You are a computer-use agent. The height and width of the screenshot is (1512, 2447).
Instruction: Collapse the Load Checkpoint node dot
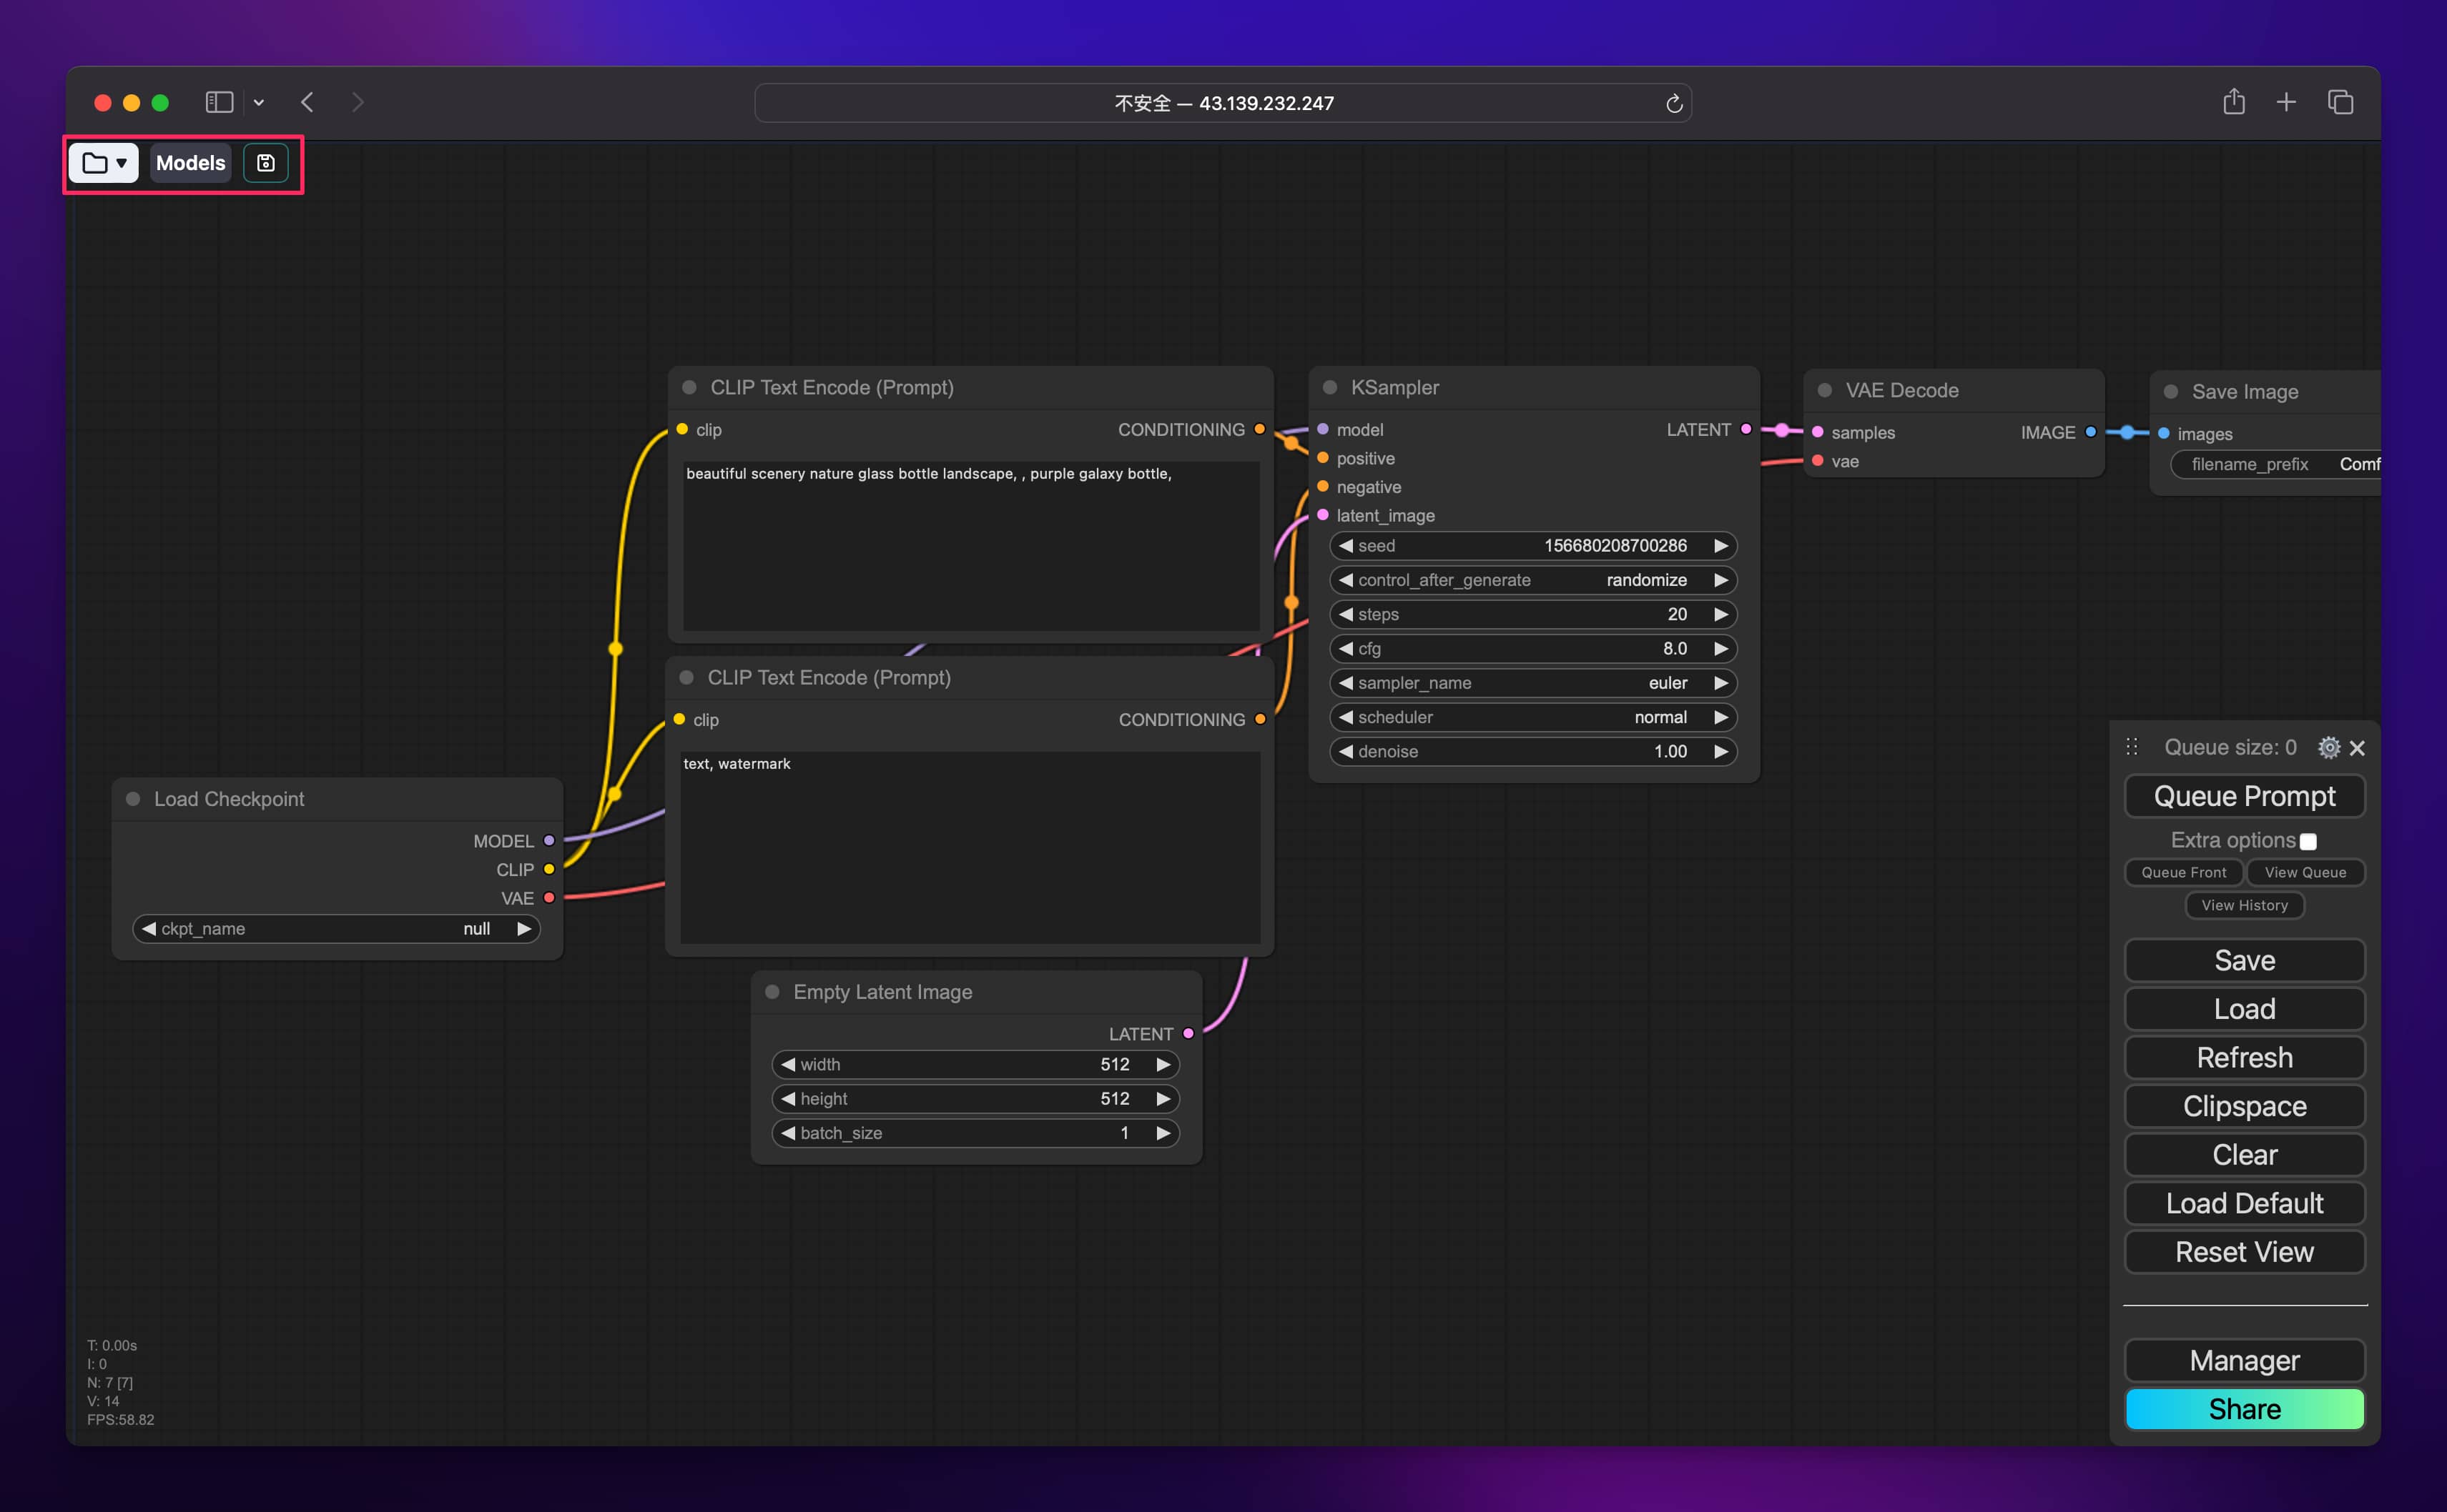[x=133, y=799]
